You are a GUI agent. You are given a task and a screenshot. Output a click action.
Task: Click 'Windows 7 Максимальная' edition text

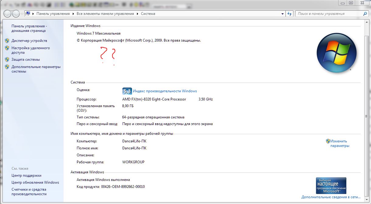click(99, 33)
